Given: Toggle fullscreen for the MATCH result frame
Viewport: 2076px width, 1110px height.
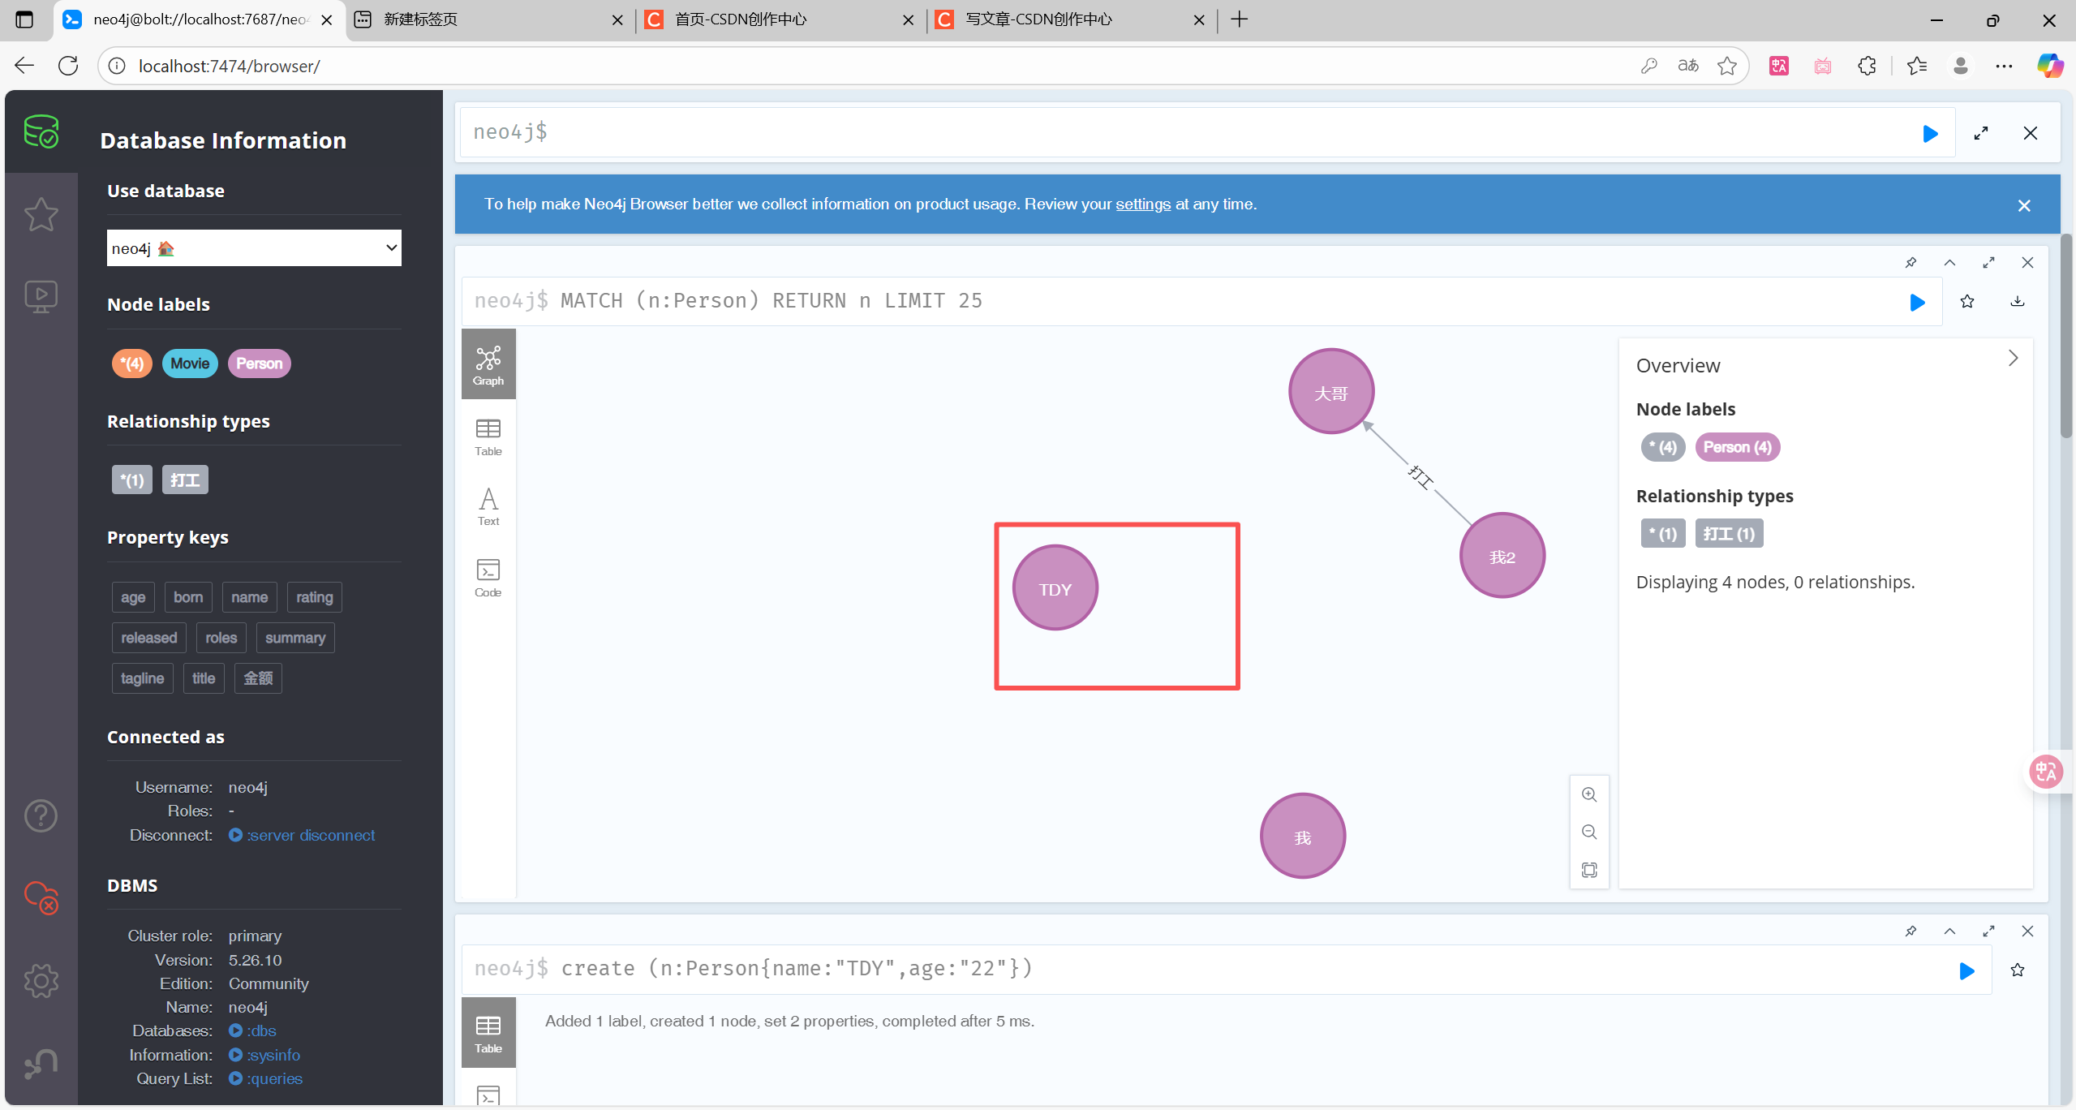Looking at the screenshot, I should 1988,263.
